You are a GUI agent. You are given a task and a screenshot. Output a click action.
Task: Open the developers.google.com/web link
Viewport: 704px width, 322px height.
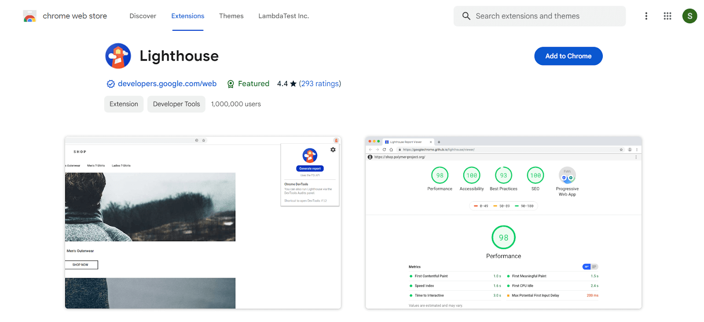pyautogui.click(x=167, y=84)
